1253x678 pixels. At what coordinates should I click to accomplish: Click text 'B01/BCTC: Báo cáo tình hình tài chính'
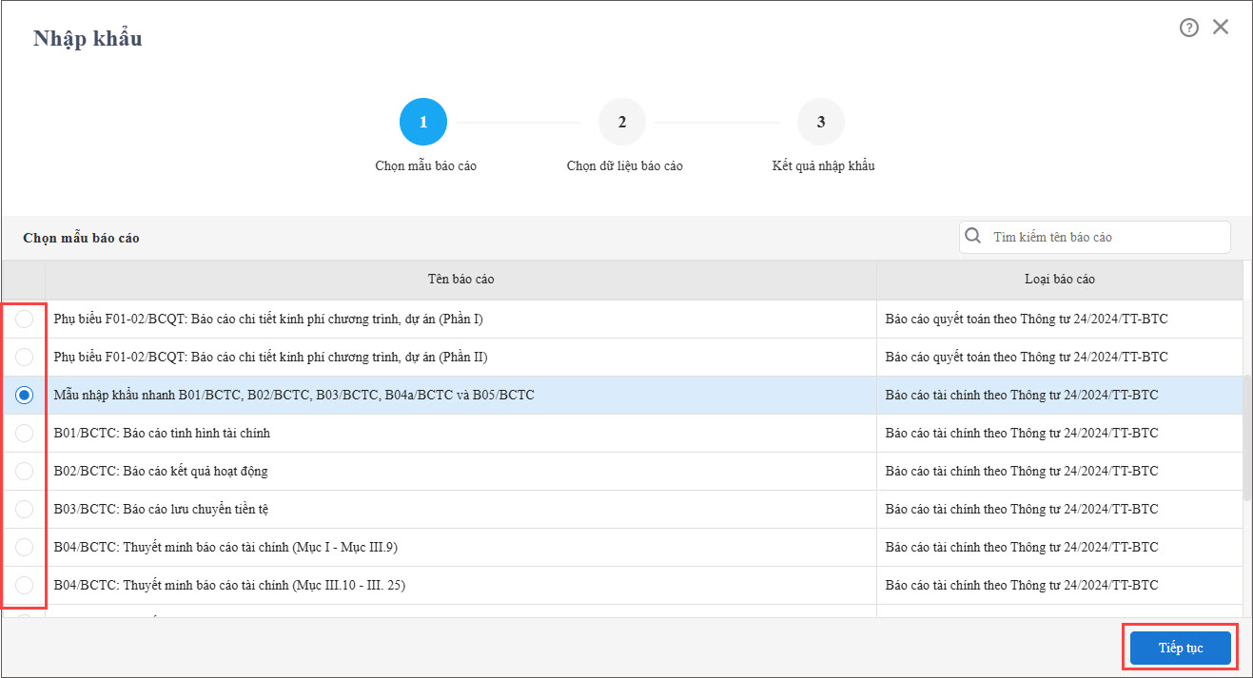[x=162, y=433]
